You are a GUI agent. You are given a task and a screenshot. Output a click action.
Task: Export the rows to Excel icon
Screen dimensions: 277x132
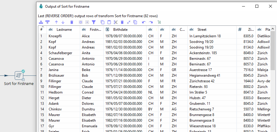pyautogui.click(x=159, y=22)
